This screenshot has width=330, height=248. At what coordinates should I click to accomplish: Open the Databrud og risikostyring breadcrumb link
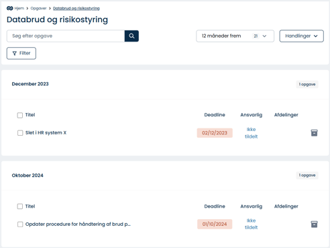76,8
